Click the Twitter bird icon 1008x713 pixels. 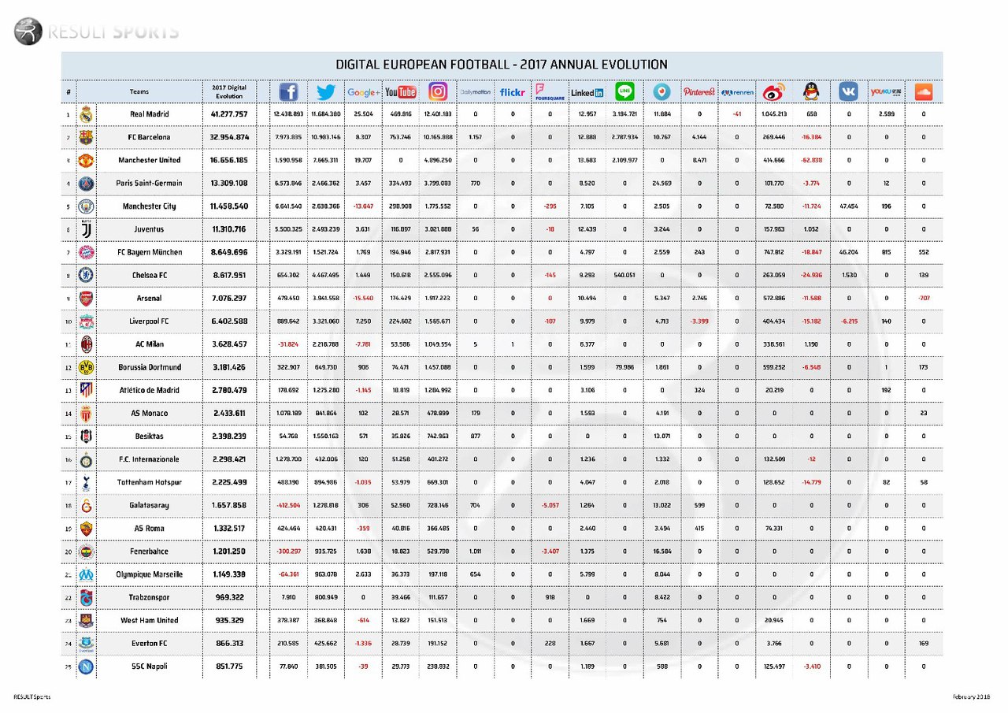(x=325, y=92)
